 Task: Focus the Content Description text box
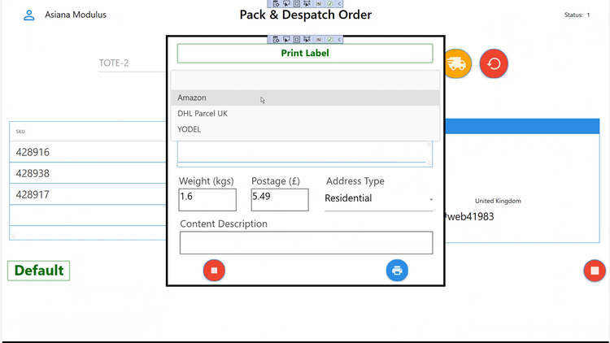(306, 243)
